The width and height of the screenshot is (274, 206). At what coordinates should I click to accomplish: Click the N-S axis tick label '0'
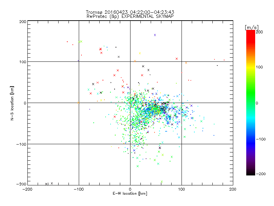click(25, 103)
